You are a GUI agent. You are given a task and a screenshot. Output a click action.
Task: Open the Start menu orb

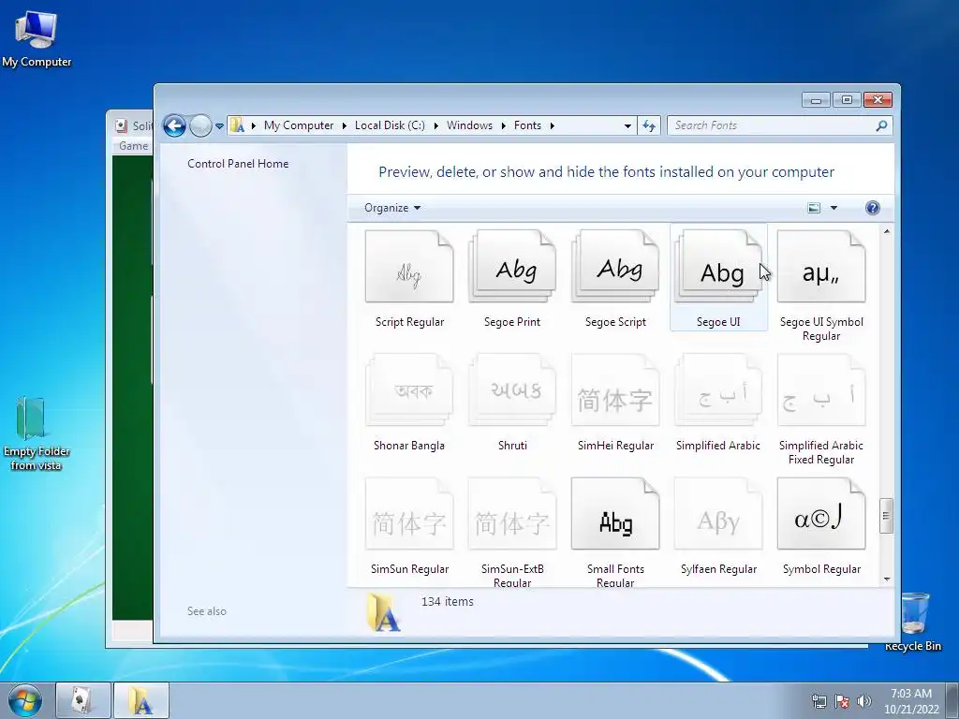pyautogui.click(x=24, y=701)
